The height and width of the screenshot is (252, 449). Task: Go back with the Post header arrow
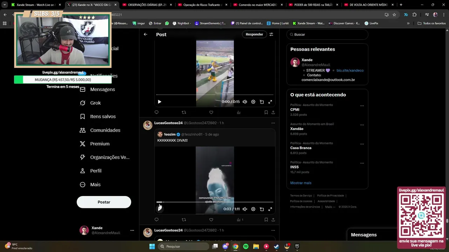pos(146,34)
